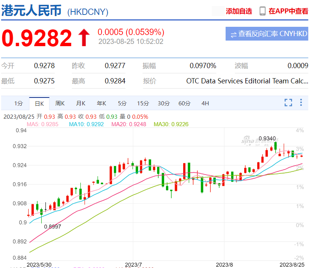
Task: Click the current price 0.9282
Action: pos(36,38)
